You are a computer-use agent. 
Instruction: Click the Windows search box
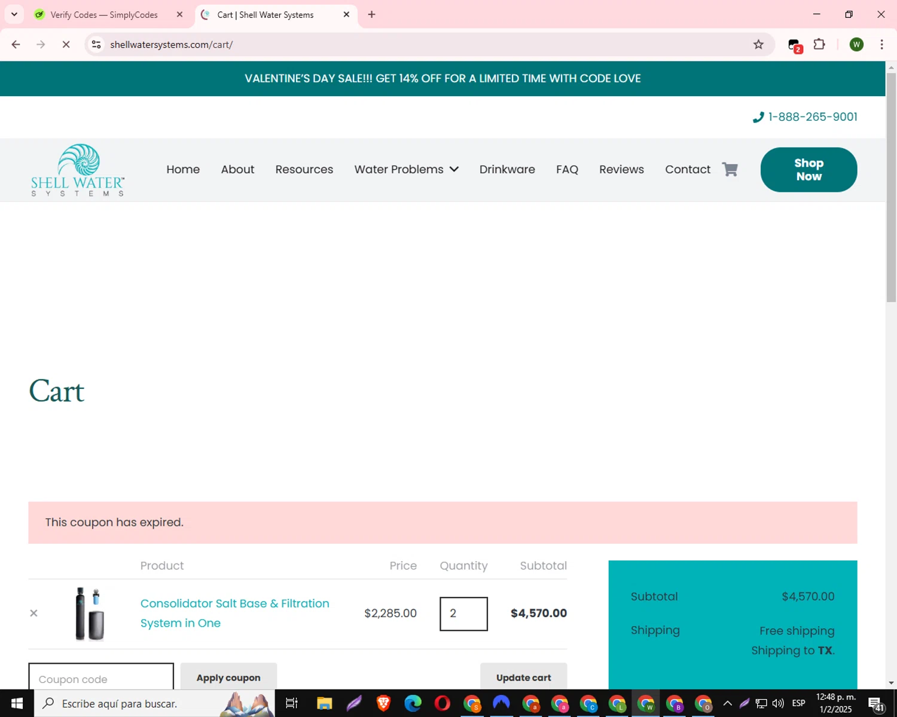click(x=154, y=703)
